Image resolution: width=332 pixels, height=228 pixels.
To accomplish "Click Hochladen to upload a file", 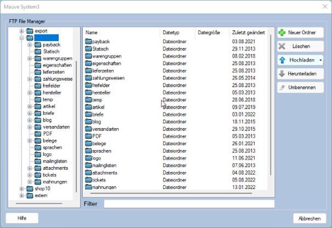I will click(295, 59).
